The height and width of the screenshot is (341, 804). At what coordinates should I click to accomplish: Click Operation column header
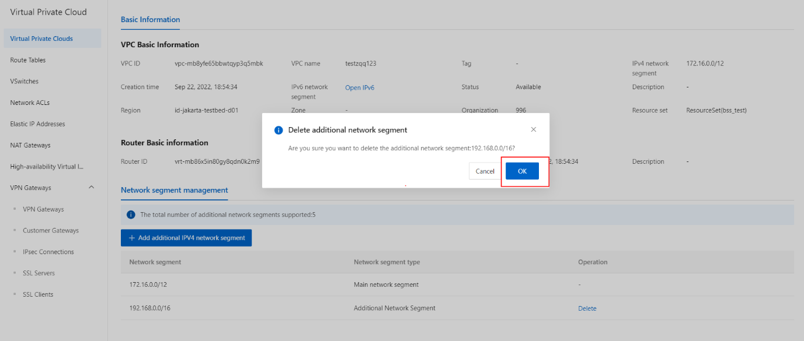(x=593, y=262)
